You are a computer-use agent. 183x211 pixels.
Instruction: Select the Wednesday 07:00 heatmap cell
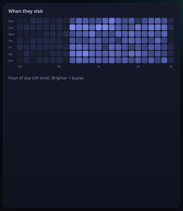point(66,34)
